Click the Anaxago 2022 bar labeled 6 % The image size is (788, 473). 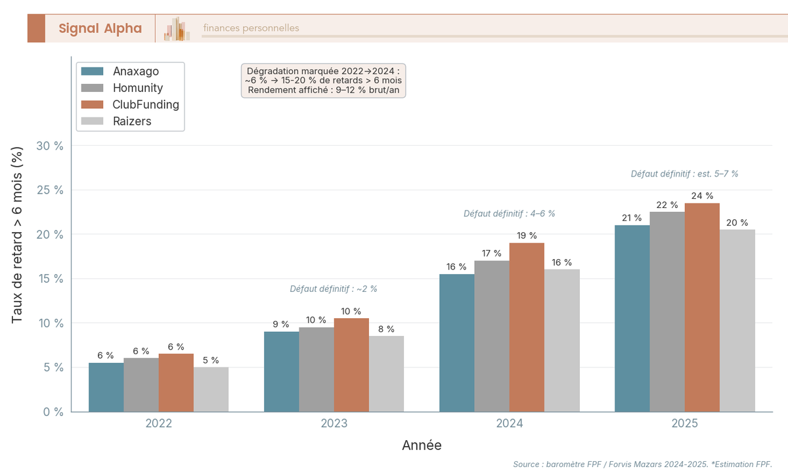(x=106, y=387)
